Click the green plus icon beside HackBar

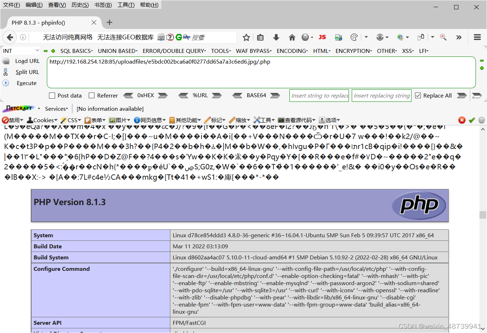482,68
